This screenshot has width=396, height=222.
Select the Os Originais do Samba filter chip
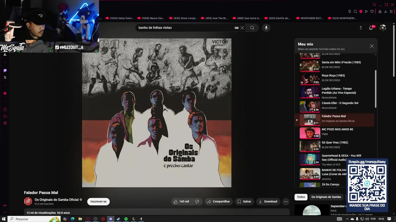(326, 197)
